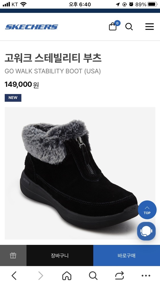Open the shopping bag cart icon
Screen dimensions: 160x285
pyautogui.click(x=113, y=27)
